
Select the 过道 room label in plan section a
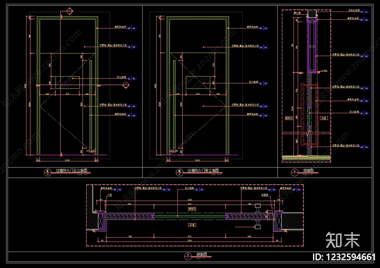pyautogui.click(x=192, y=225)
